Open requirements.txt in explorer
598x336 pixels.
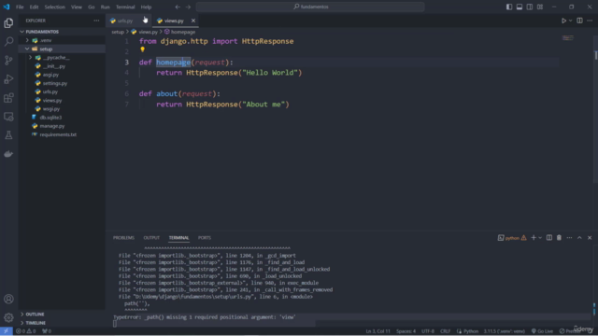58,134
